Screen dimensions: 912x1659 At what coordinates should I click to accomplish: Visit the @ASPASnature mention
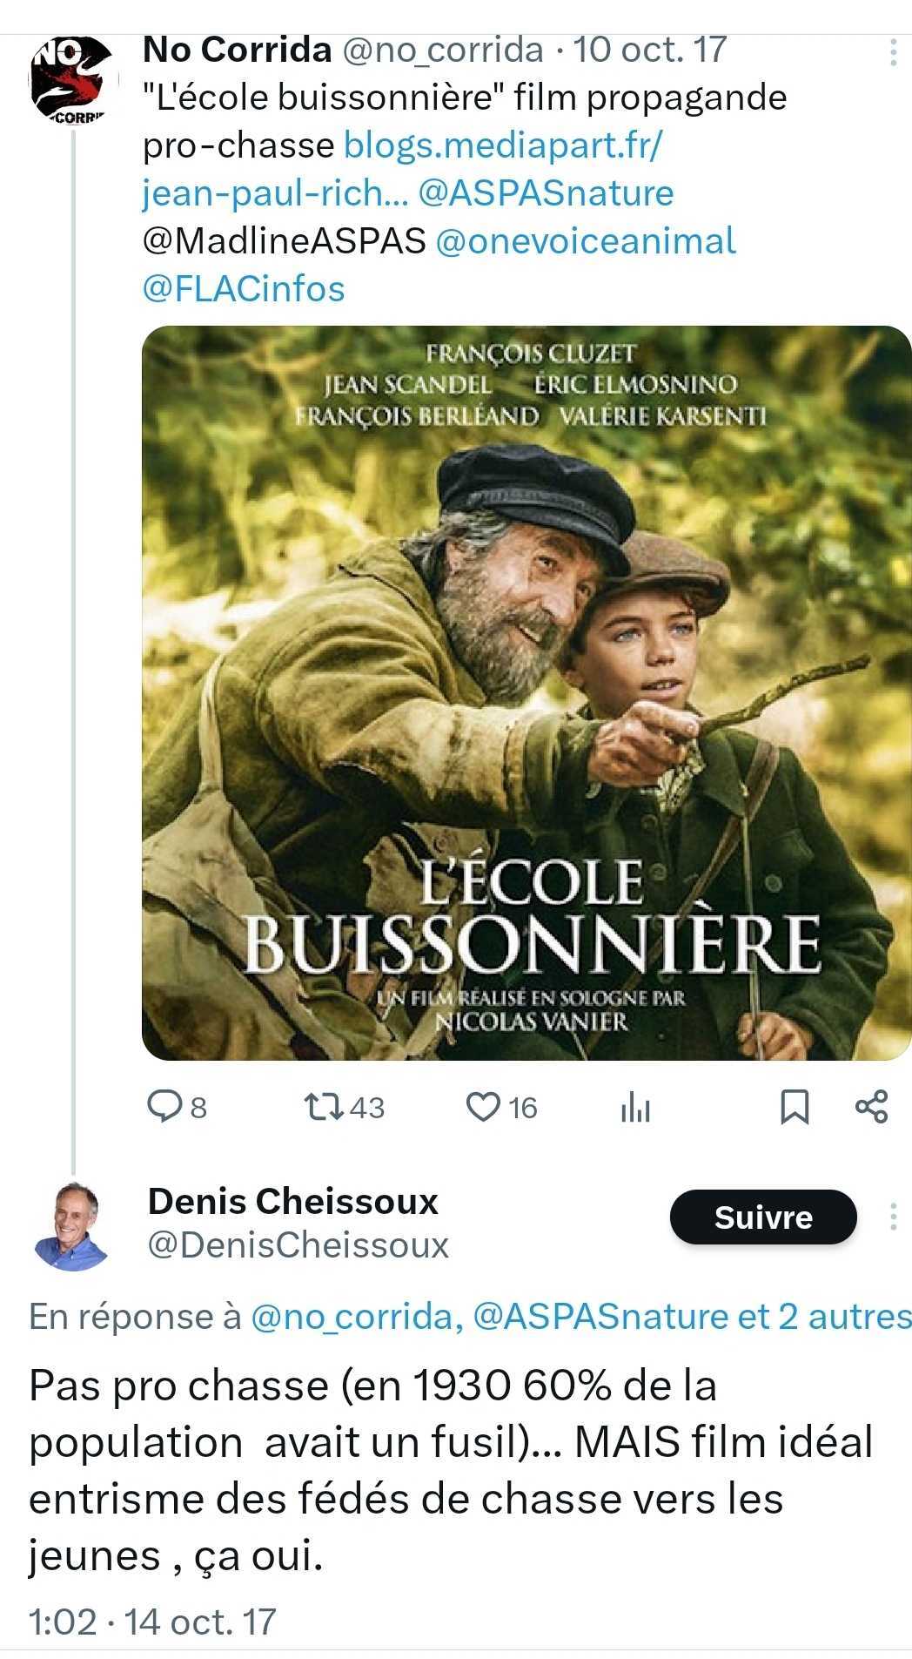[546, 193]
